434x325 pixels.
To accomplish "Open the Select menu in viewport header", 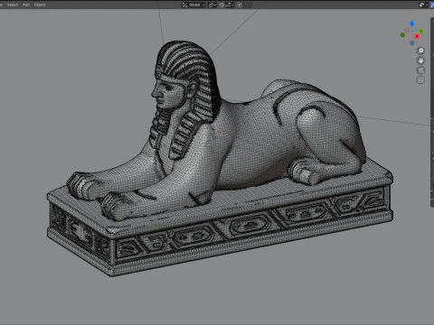I will (13, 5).
